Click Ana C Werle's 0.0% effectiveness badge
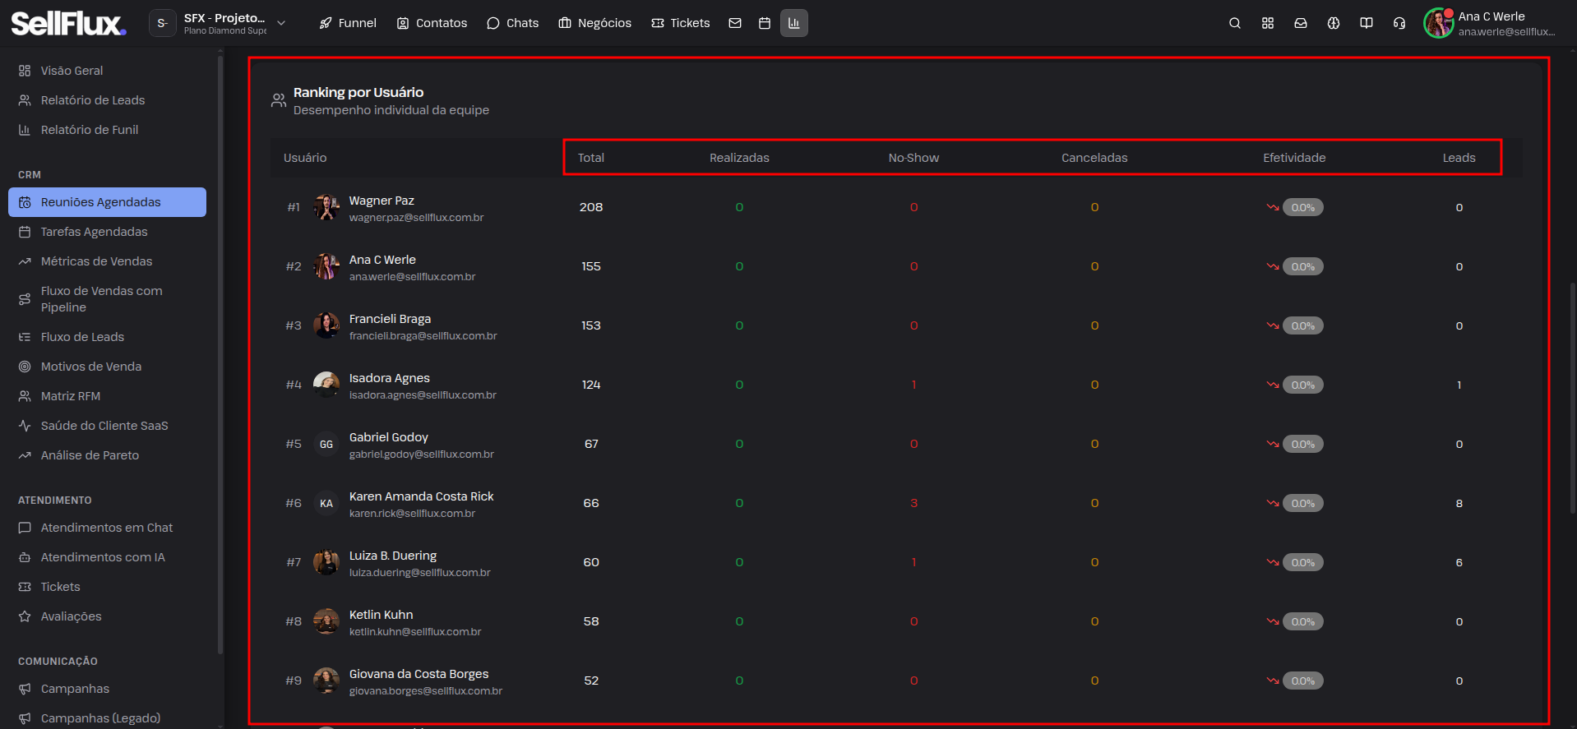The image size is (1577, 729). 1303,266
